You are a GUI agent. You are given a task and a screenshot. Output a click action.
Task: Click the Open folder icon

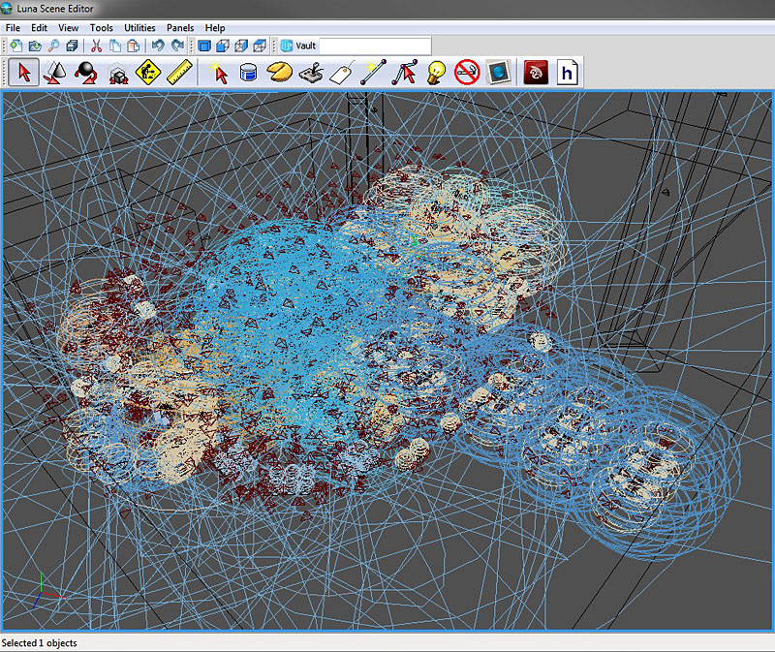coord(35,46)
